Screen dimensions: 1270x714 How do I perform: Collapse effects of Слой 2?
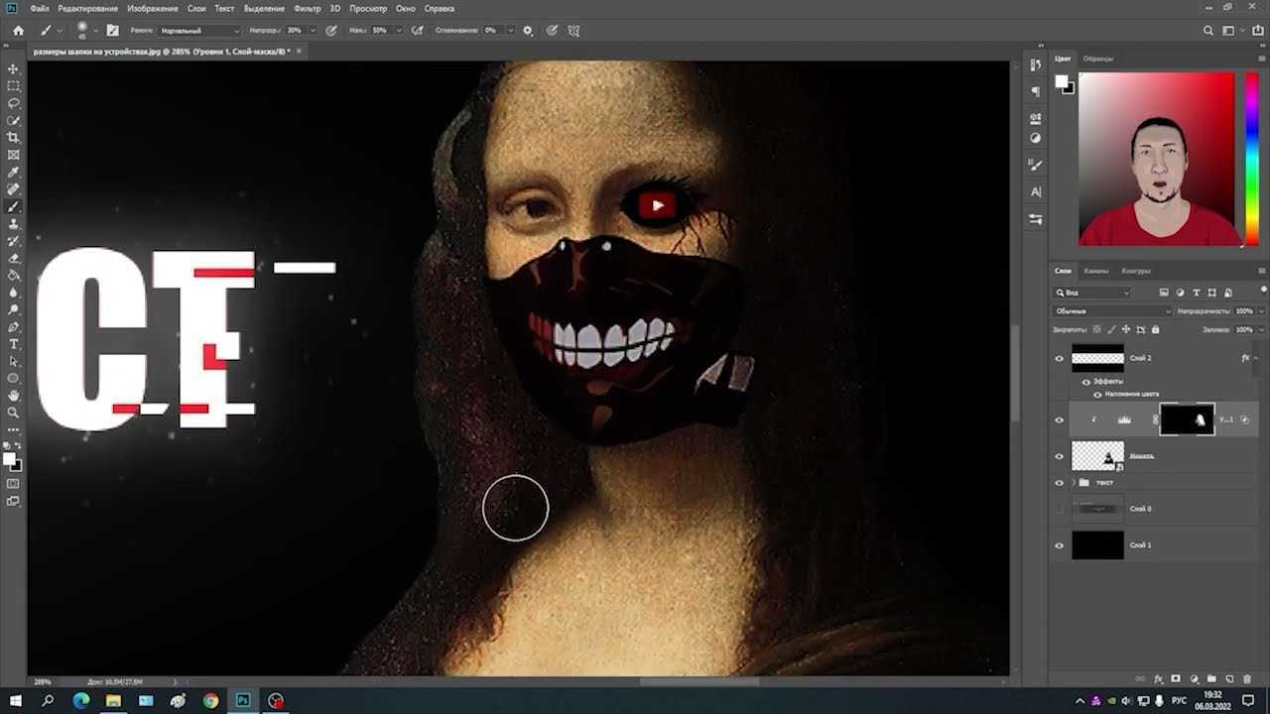pyautogui.click(x=1256, y=358)
